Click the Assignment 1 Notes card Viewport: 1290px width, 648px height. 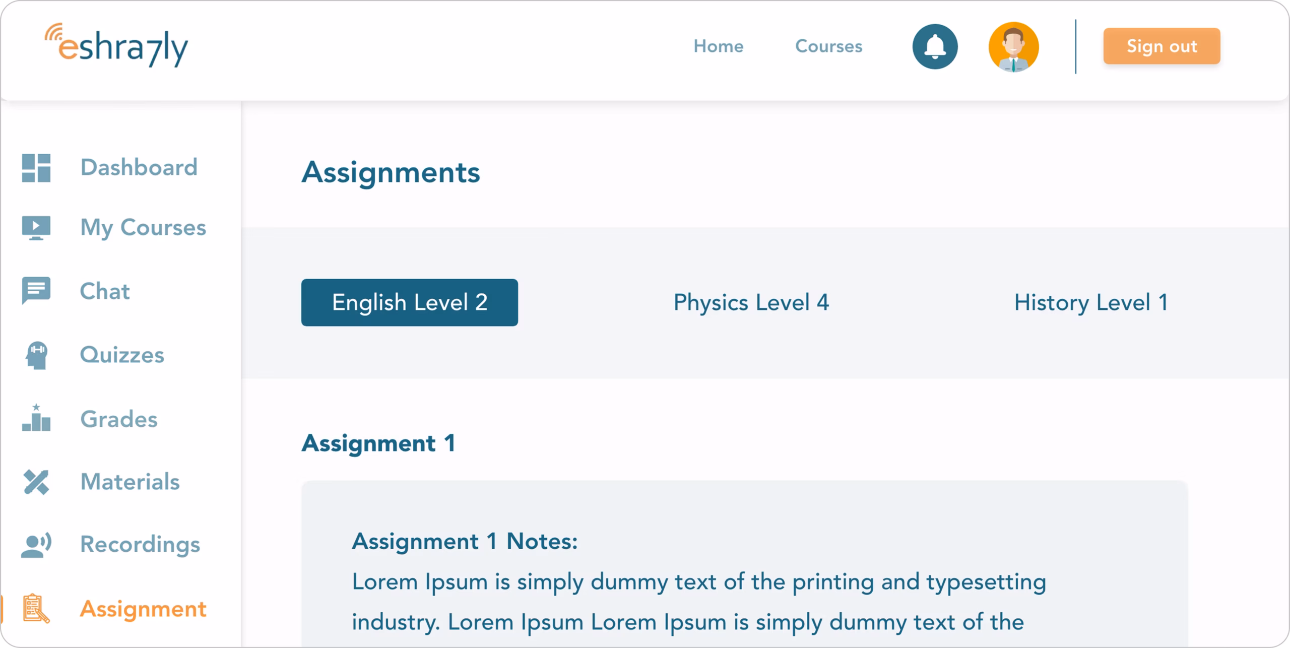pyautogui.click(x=745, y=564)
